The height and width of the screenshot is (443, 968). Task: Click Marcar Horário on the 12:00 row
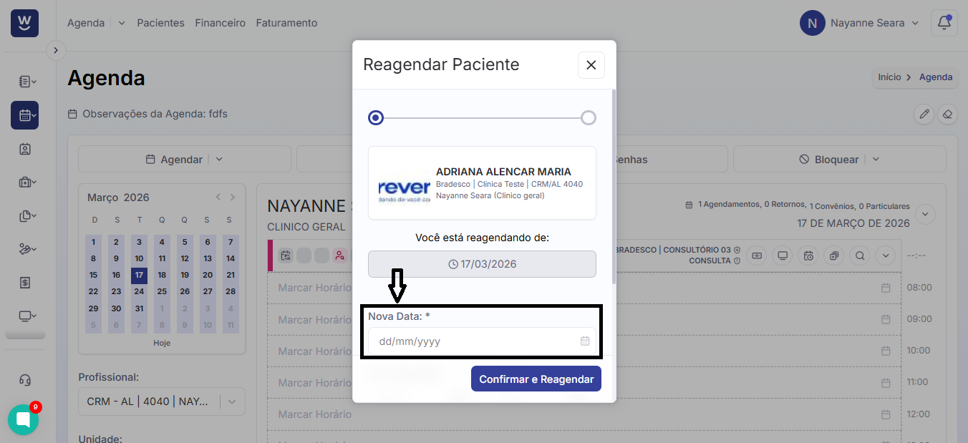click(314, 414)
